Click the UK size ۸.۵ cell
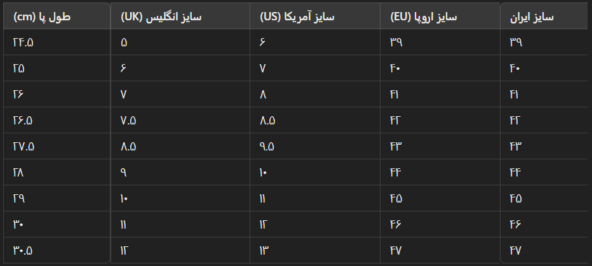The width and height of the screenshot is (592, 266). coord(180,147)
